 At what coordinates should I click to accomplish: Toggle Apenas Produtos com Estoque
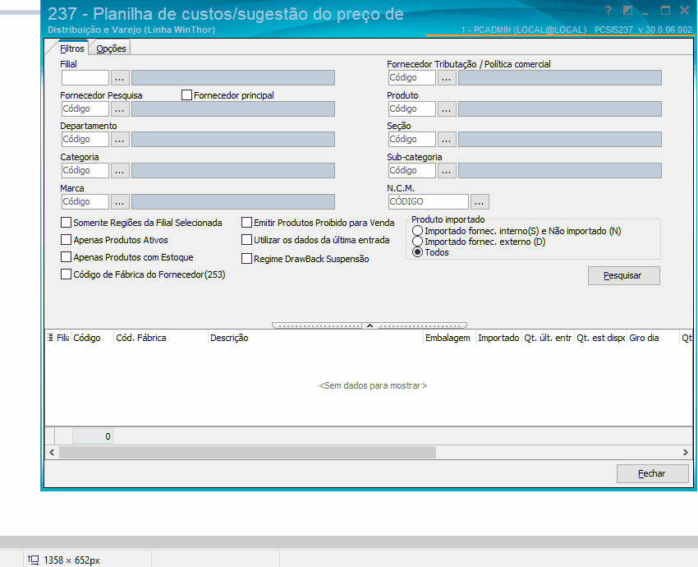click(x=66, y=257)
